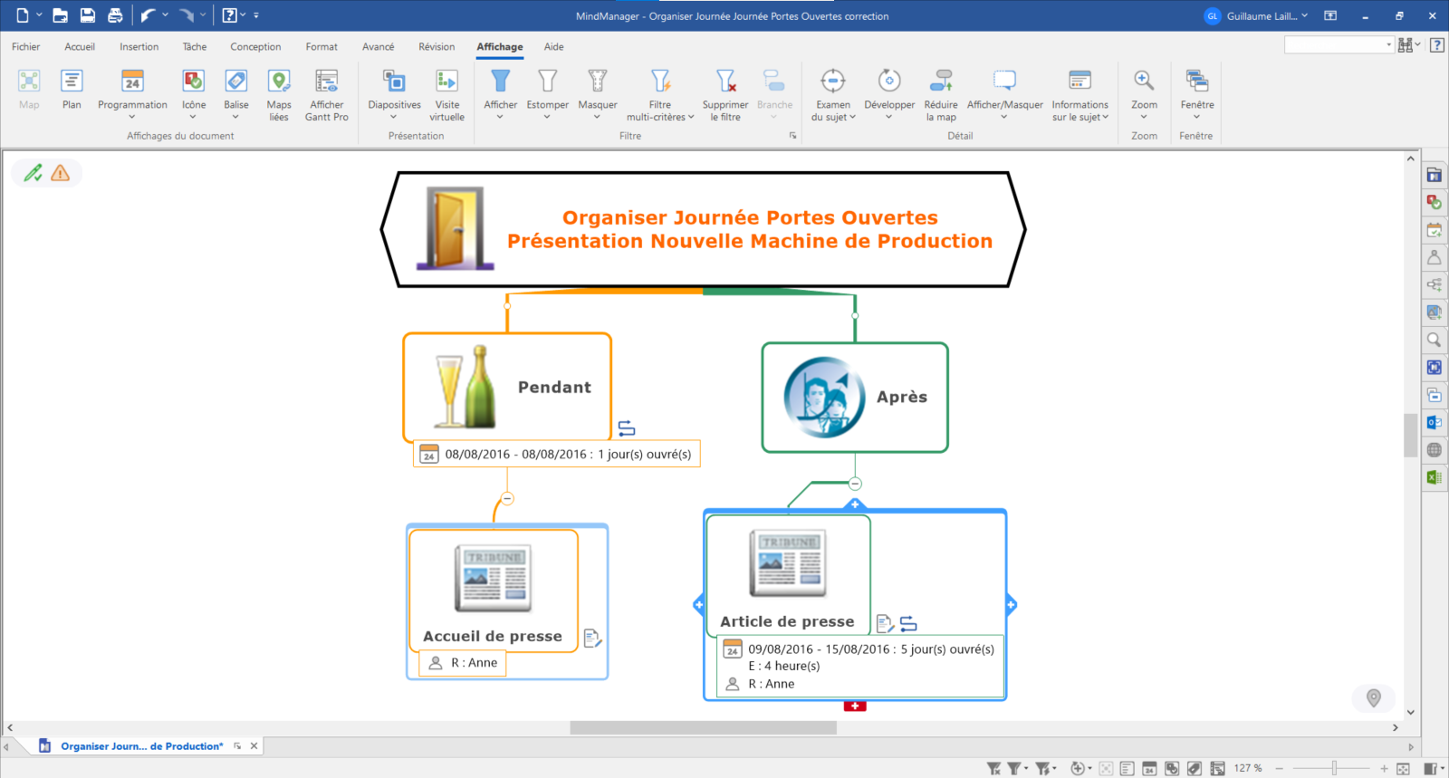Screen dimensions: 1449x778
Task: Select the Article de presse topic
Action: point(787,621)
